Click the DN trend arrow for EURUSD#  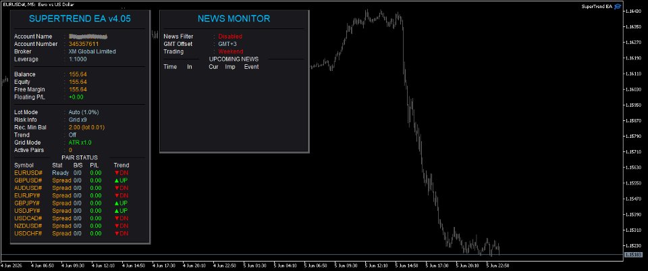121,173
